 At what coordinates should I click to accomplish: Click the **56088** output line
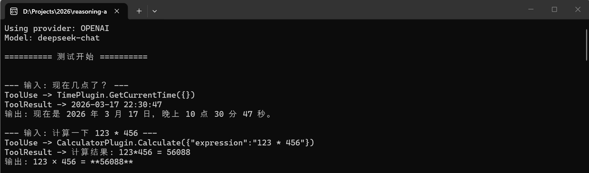69,162
